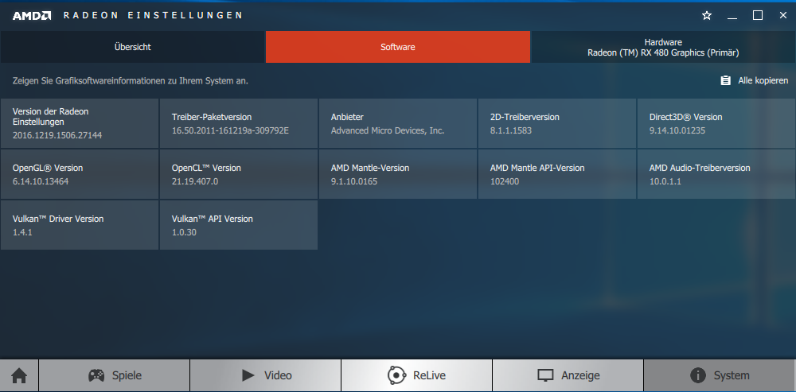Screen dimensions: 796x392
Task: Select the Anbieter tile
Action: (x=398, y=123)
